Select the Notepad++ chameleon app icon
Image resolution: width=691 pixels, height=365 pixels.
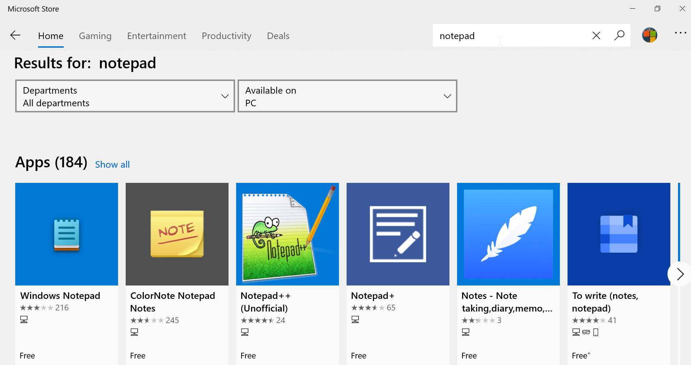288,234
